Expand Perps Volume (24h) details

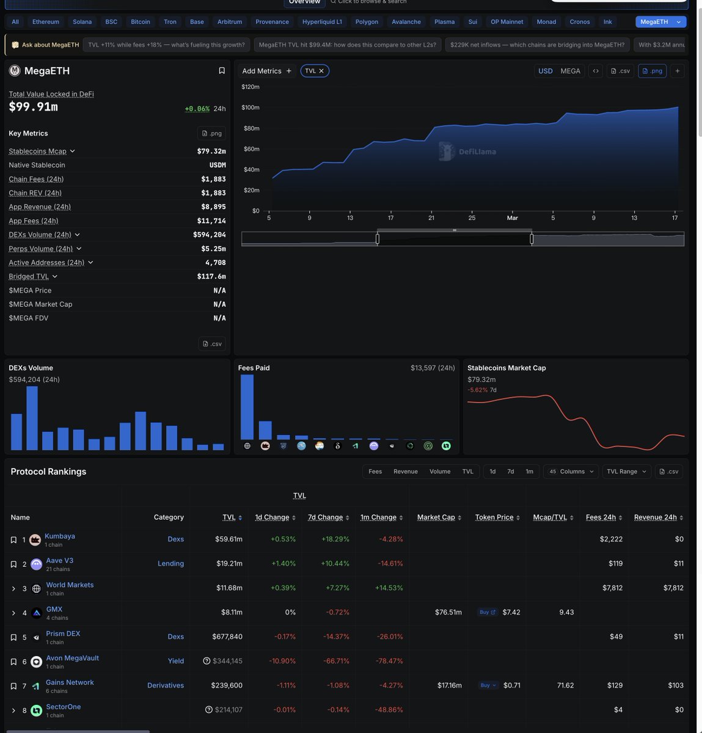point(79,249)
